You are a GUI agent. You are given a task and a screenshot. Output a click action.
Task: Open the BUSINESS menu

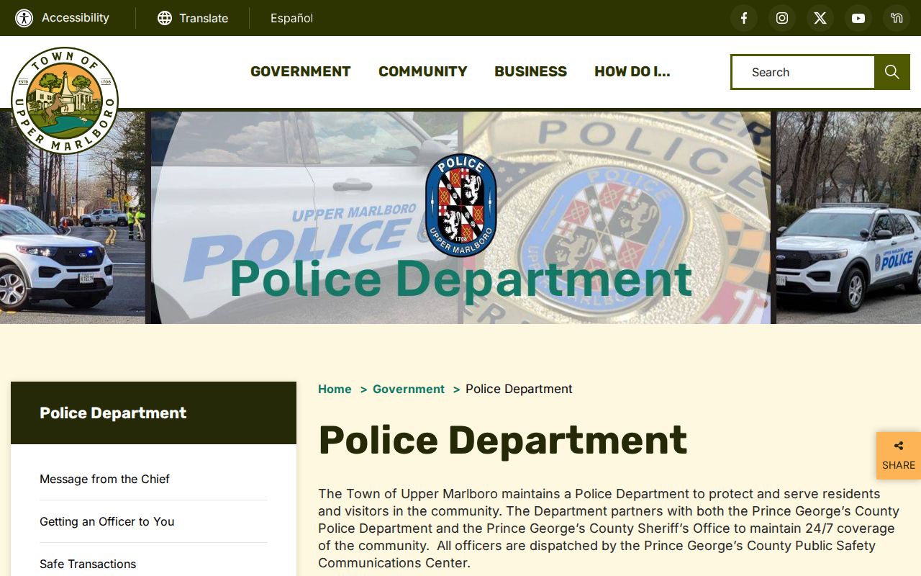531,71
